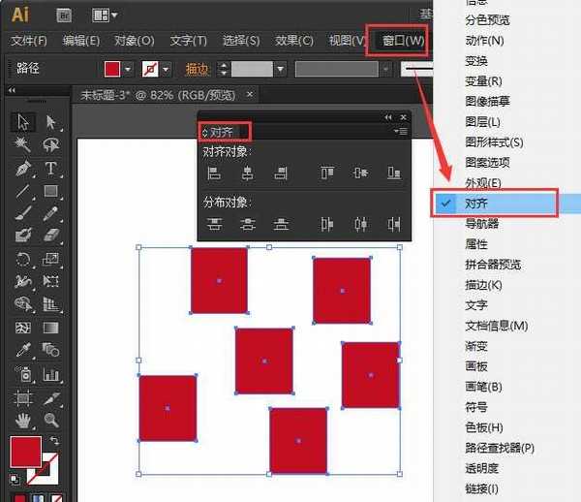Select the Paintbrush tool
The width and height of the screenshot is (581, 502).
tap(23, 213)
